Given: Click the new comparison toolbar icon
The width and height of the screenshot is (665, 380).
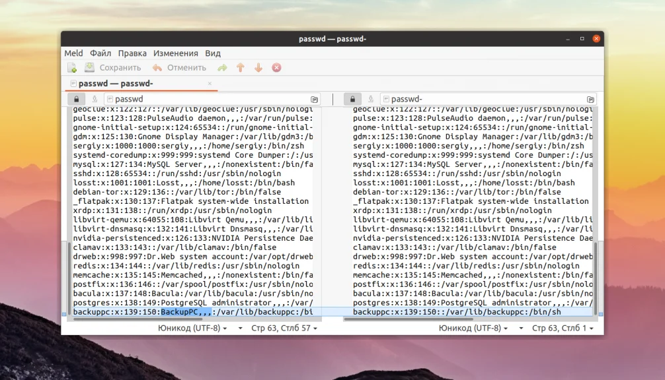Looking at the screenshot, I should click(72, 68).
